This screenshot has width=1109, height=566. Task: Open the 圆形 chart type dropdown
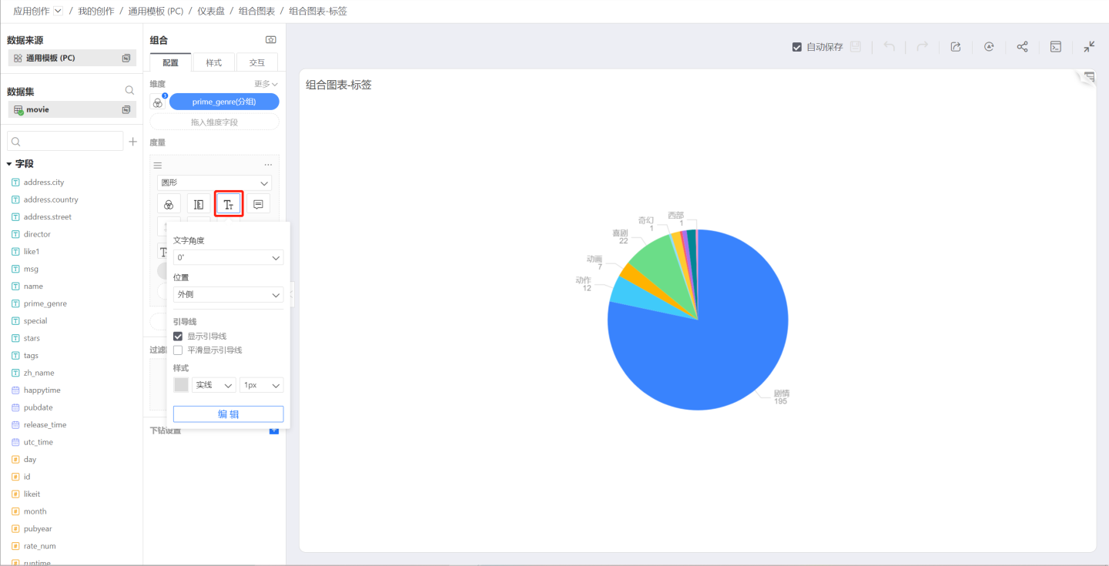pos(214,183)
